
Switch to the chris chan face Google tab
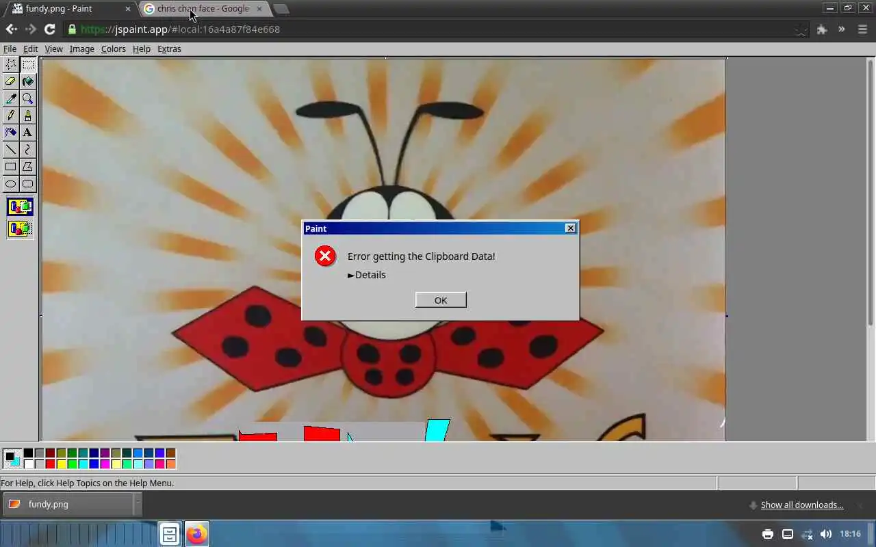coord(204,9)
